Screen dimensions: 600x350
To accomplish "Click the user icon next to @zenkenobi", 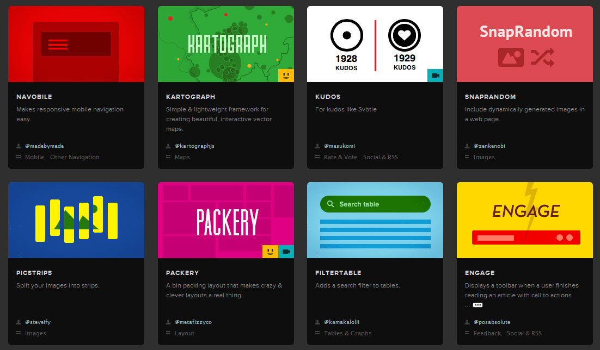I will (467, 146).
